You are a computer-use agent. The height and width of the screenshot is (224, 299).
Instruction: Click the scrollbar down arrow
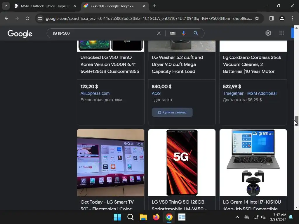(x=296, y=207)
